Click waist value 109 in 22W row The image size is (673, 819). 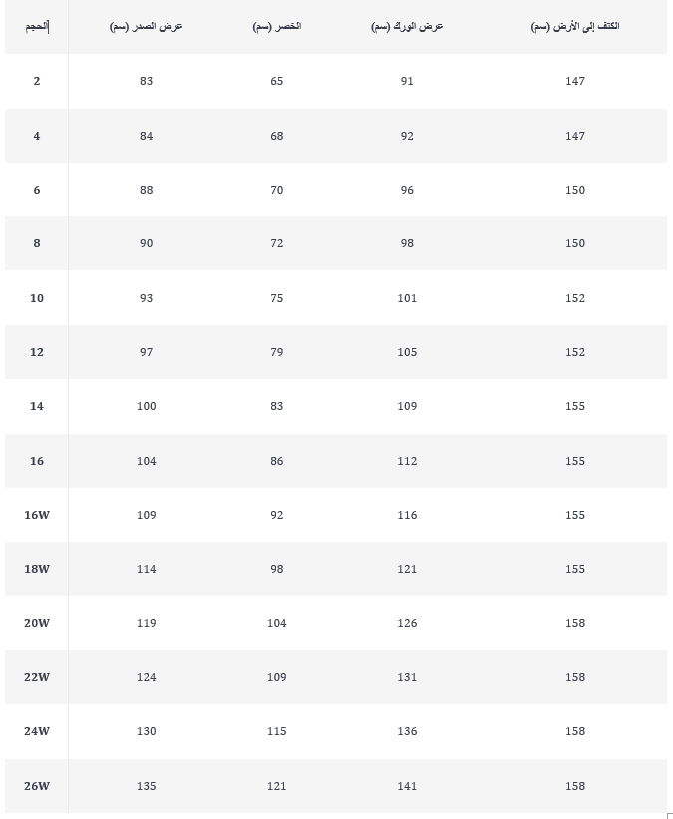(277, 677)
